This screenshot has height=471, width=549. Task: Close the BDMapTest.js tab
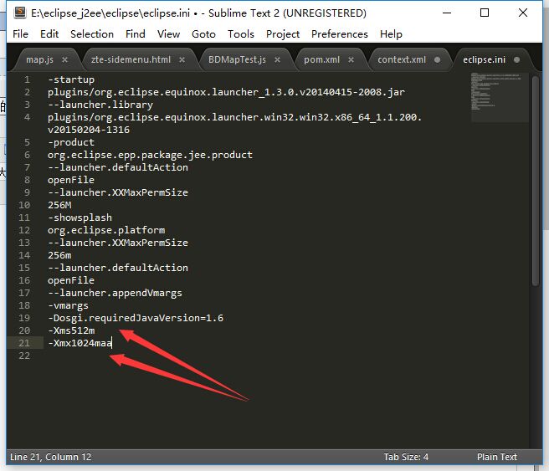click(277, 60)
